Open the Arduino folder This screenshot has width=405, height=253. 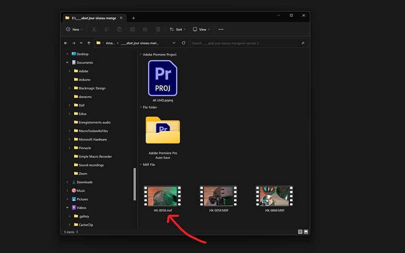[x=84, y=80]
